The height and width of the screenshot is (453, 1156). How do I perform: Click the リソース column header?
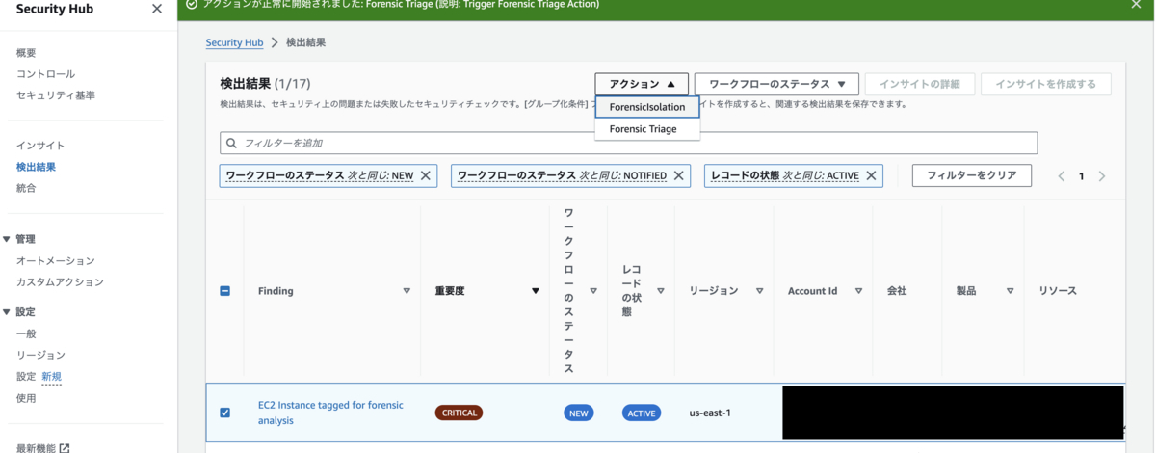click(1057, 291)
